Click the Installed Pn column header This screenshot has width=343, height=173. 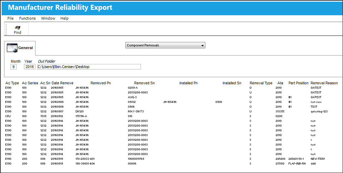click(188, 83)
